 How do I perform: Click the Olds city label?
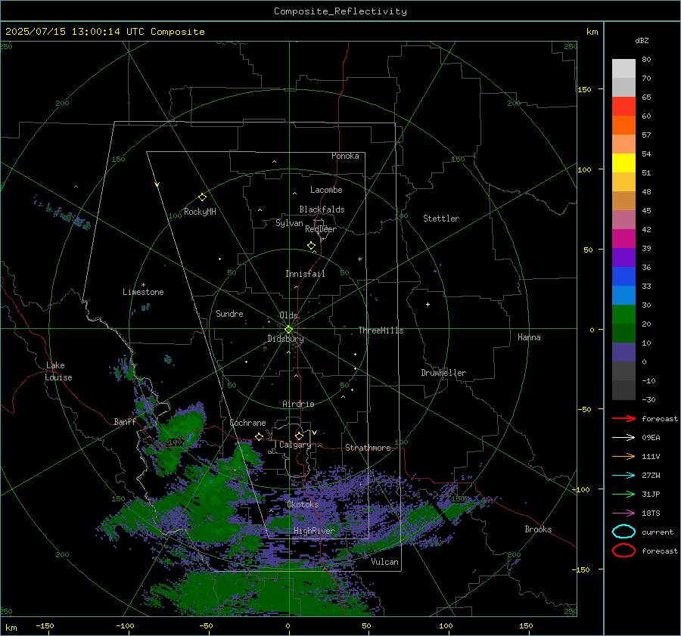tap(288, 315)
